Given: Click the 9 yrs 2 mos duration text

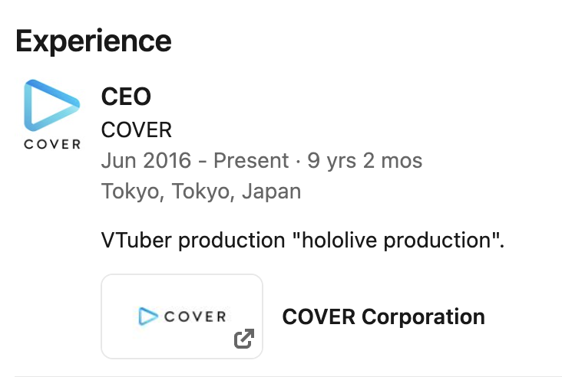Looking at the screenshot, I should point(365,161).
